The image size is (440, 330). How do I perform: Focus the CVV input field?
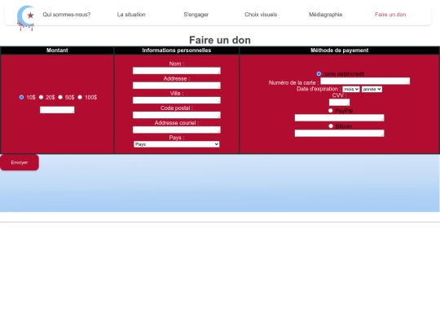pyautogui.click(x=339, y=102)
